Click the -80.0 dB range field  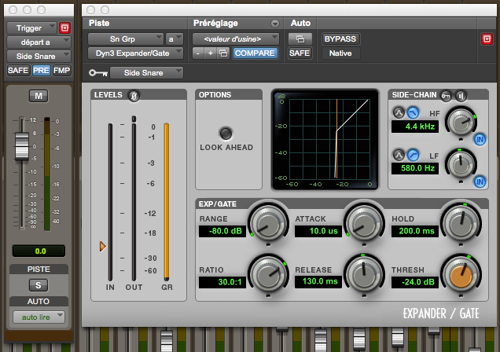coord(222,231)
